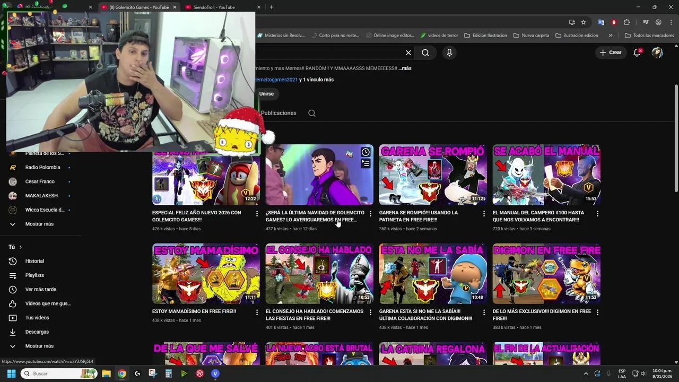Open the Chrome media controls icon
The height and width of the screenshot is (382, 679).
tap(646, 22)
